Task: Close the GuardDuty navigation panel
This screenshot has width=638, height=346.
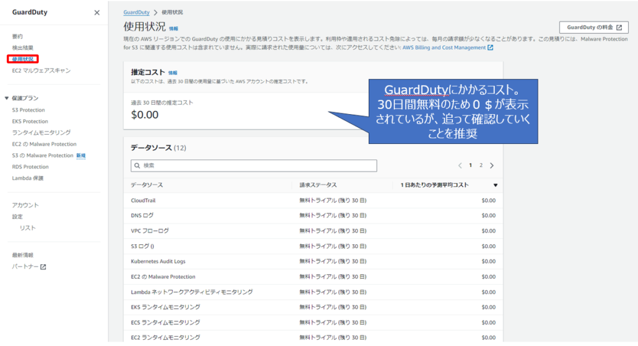Action: 97,12
